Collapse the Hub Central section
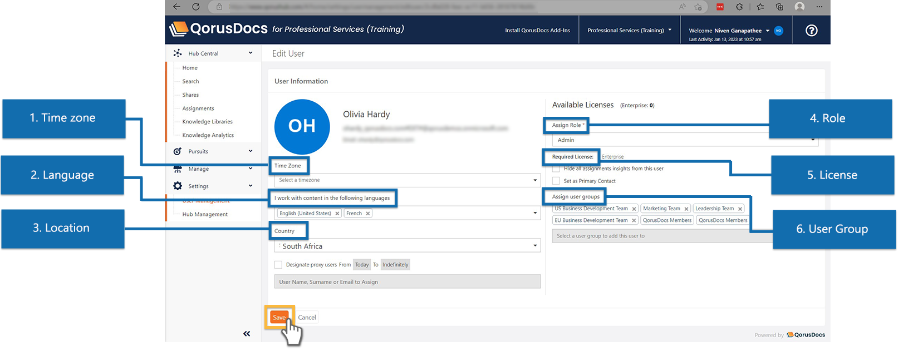 (251, 53)
